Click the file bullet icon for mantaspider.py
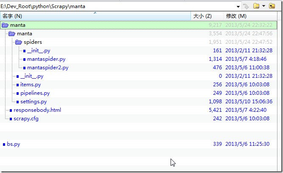Viewport: 283px width, 173px height. 24,60
